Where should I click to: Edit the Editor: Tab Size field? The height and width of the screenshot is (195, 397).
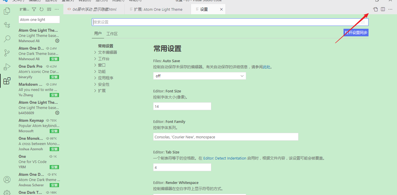(182, 167)
